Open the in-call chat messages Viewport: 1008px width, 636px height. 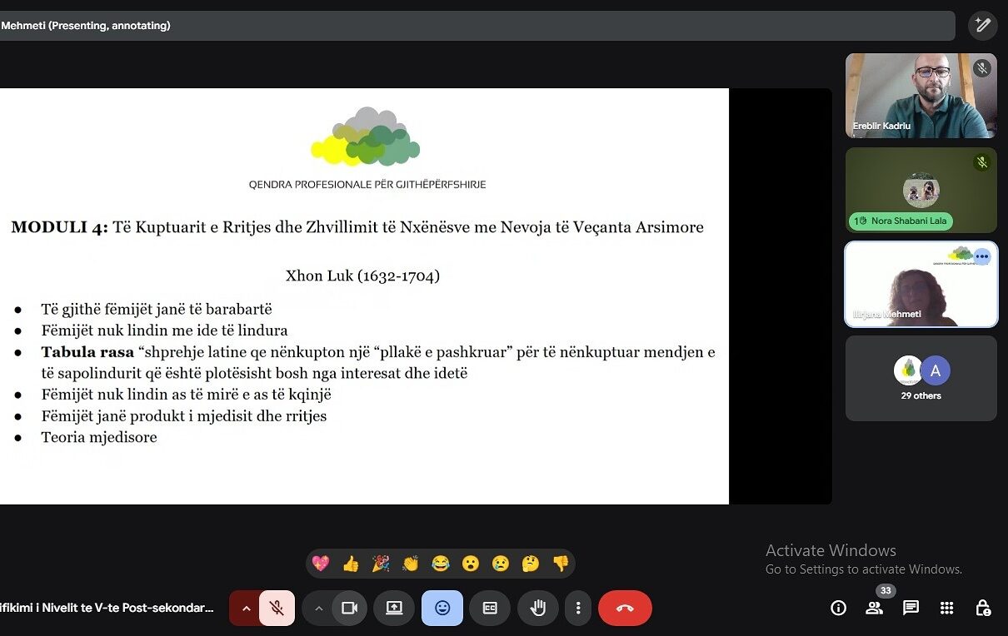point(911,608)
